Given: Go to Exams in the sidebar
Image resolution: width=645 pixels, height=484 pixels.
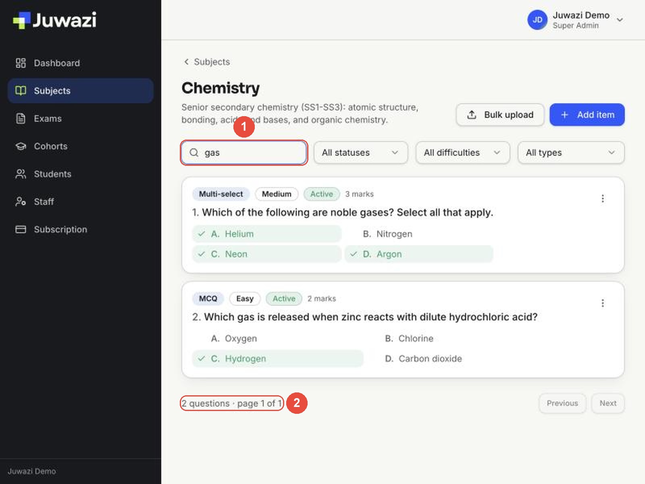Looking at the screenshot, I should [x=80, y=119].
